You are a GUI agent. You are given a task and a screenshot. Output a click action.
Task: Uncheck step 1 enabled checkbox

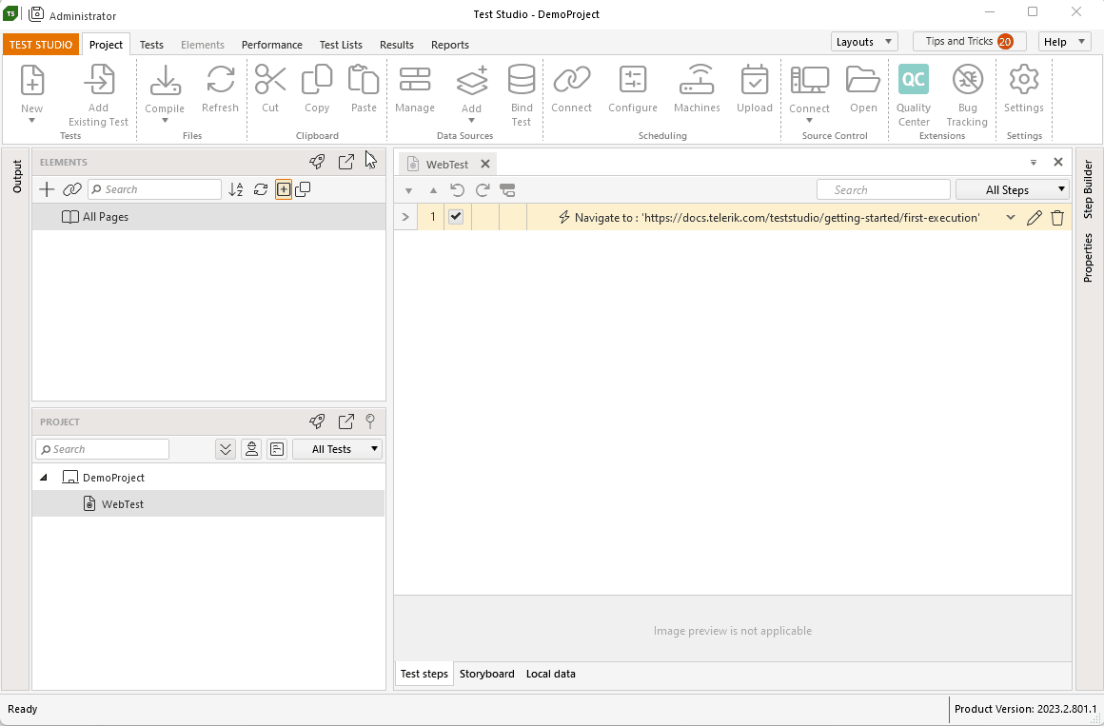pyautogui.click(x=456, y=217)
